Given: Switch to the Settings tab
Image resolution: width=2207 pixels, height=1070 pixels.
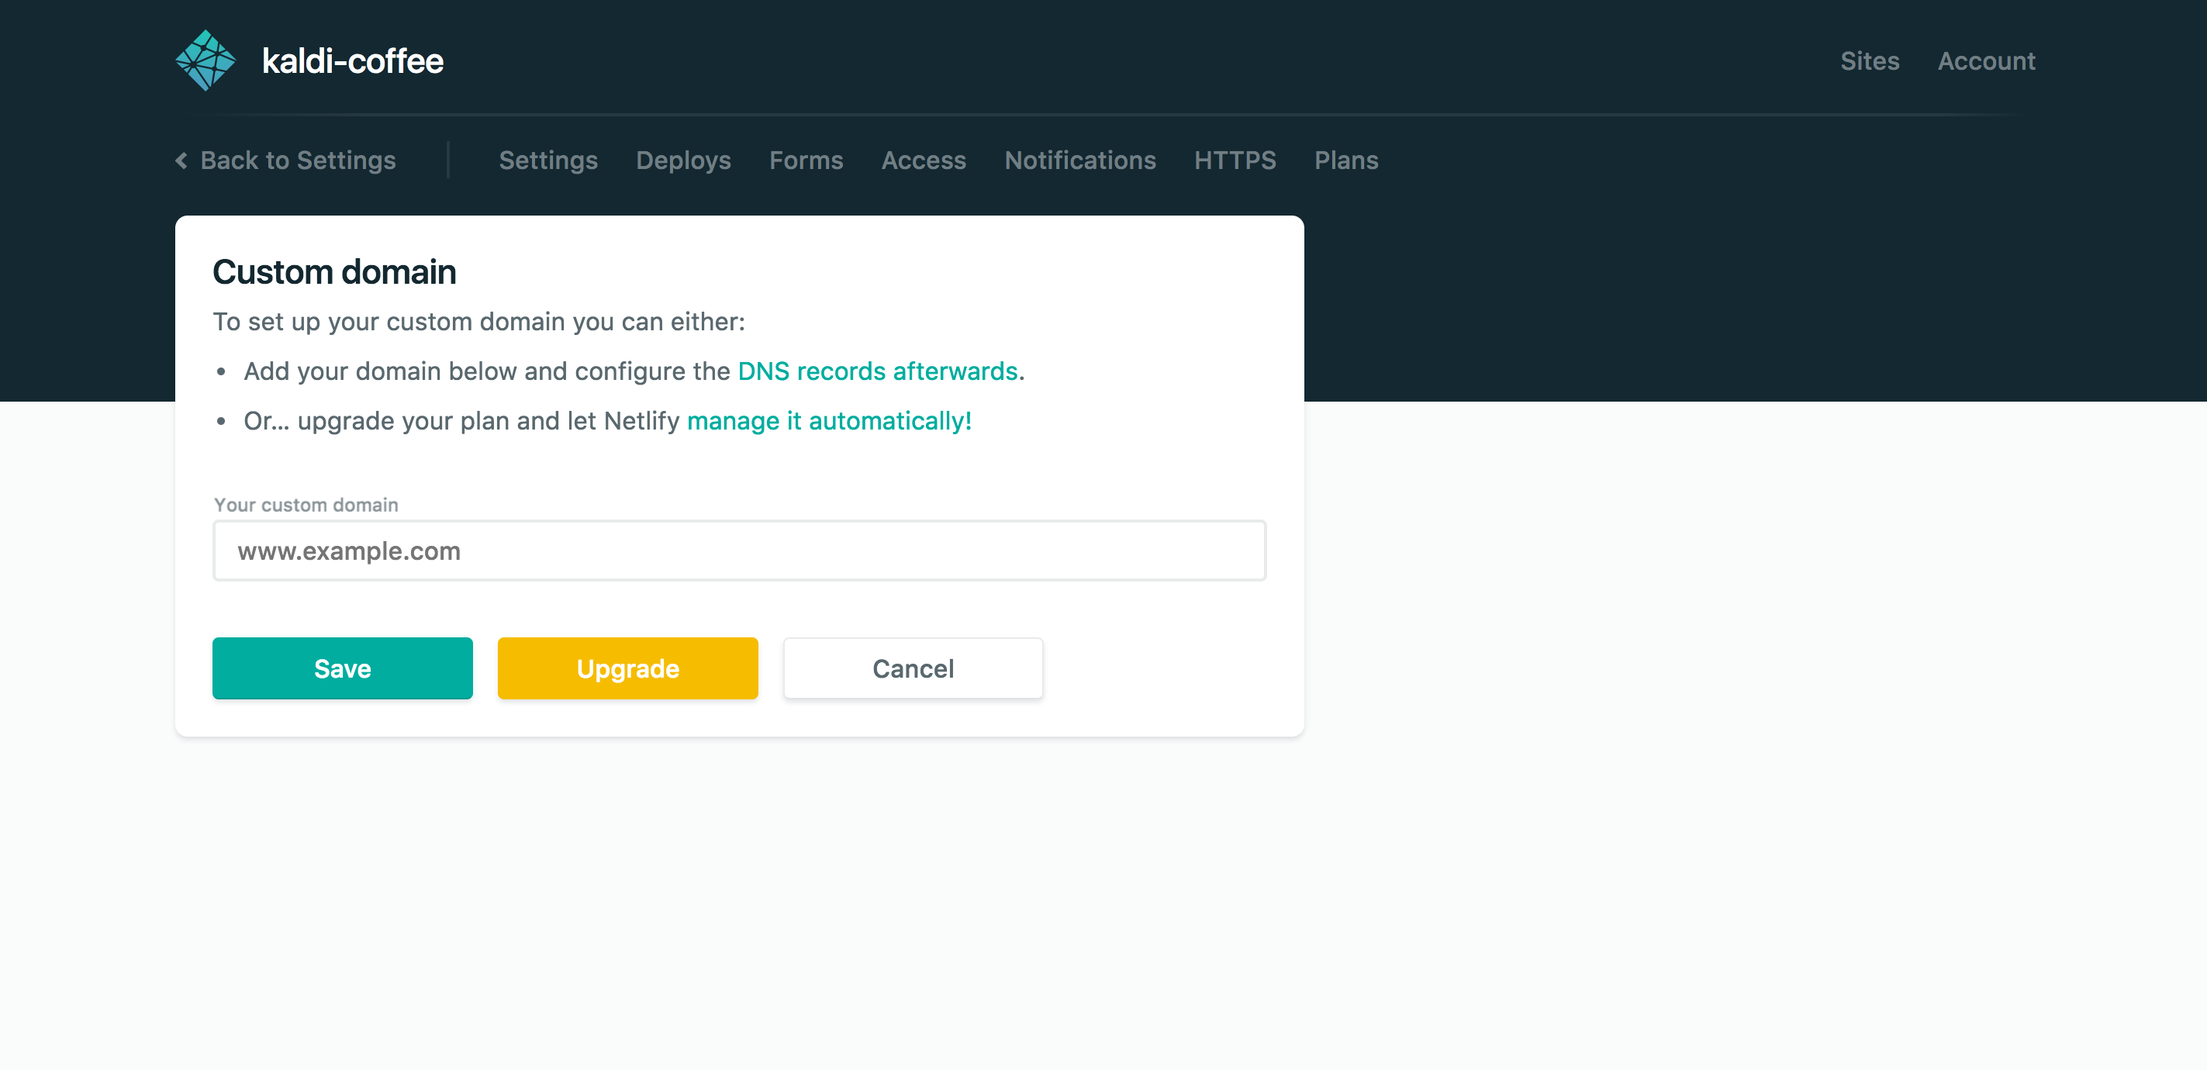Looking at the screenshot, I should coord(547,160).
